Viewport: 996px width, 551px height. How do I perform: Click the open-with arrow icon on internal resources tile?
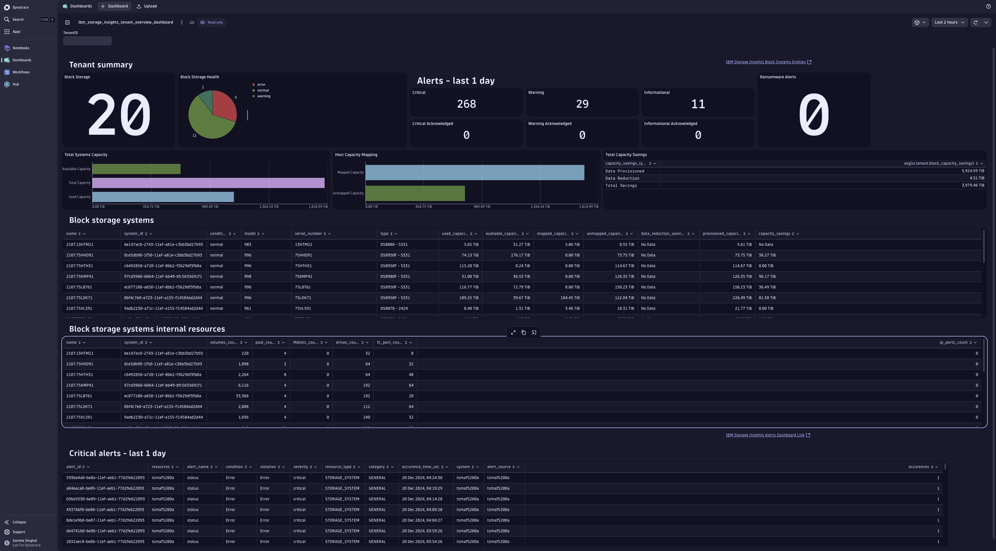tap(534, 332)
